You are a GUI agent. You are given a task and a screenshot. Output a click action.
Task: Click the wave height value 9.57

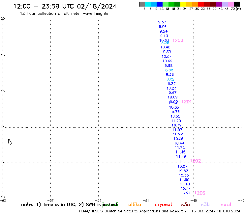(x=162, y=22)
